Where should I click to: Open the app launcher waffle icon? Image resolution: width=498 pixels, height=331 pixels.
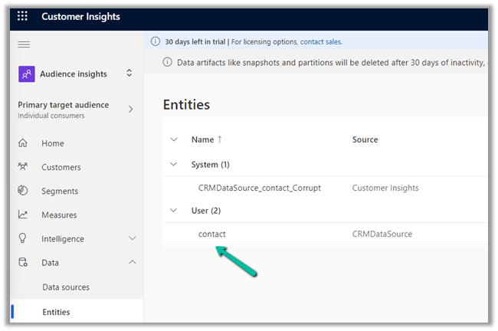click(22, 16)
